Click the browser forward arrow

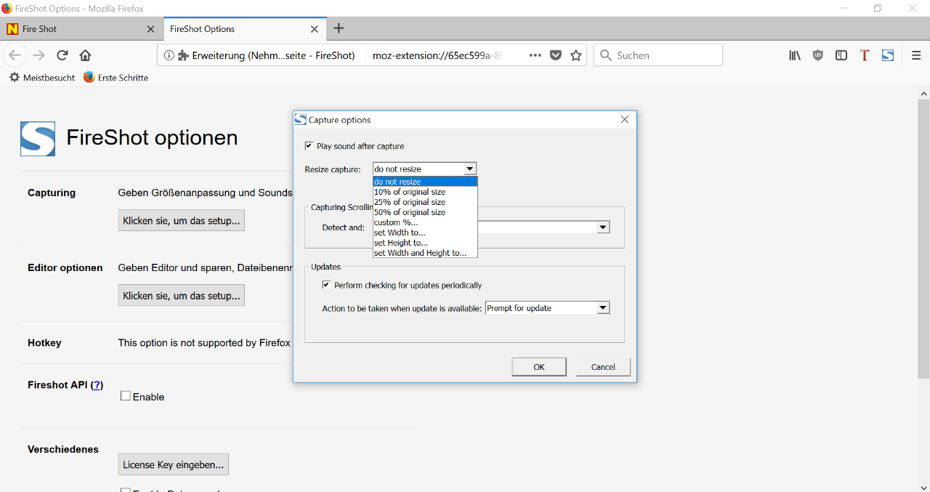point(39,55)
